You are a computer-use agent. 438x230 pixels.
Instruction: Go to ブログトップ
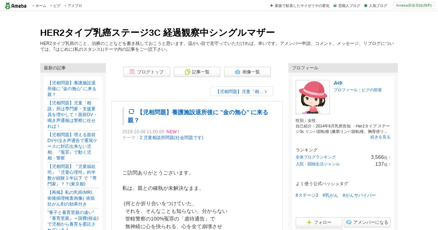pos(147,72)
